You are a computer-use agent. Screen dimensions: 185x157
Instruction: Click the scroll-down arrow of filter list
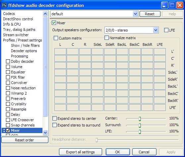[45, 132]
